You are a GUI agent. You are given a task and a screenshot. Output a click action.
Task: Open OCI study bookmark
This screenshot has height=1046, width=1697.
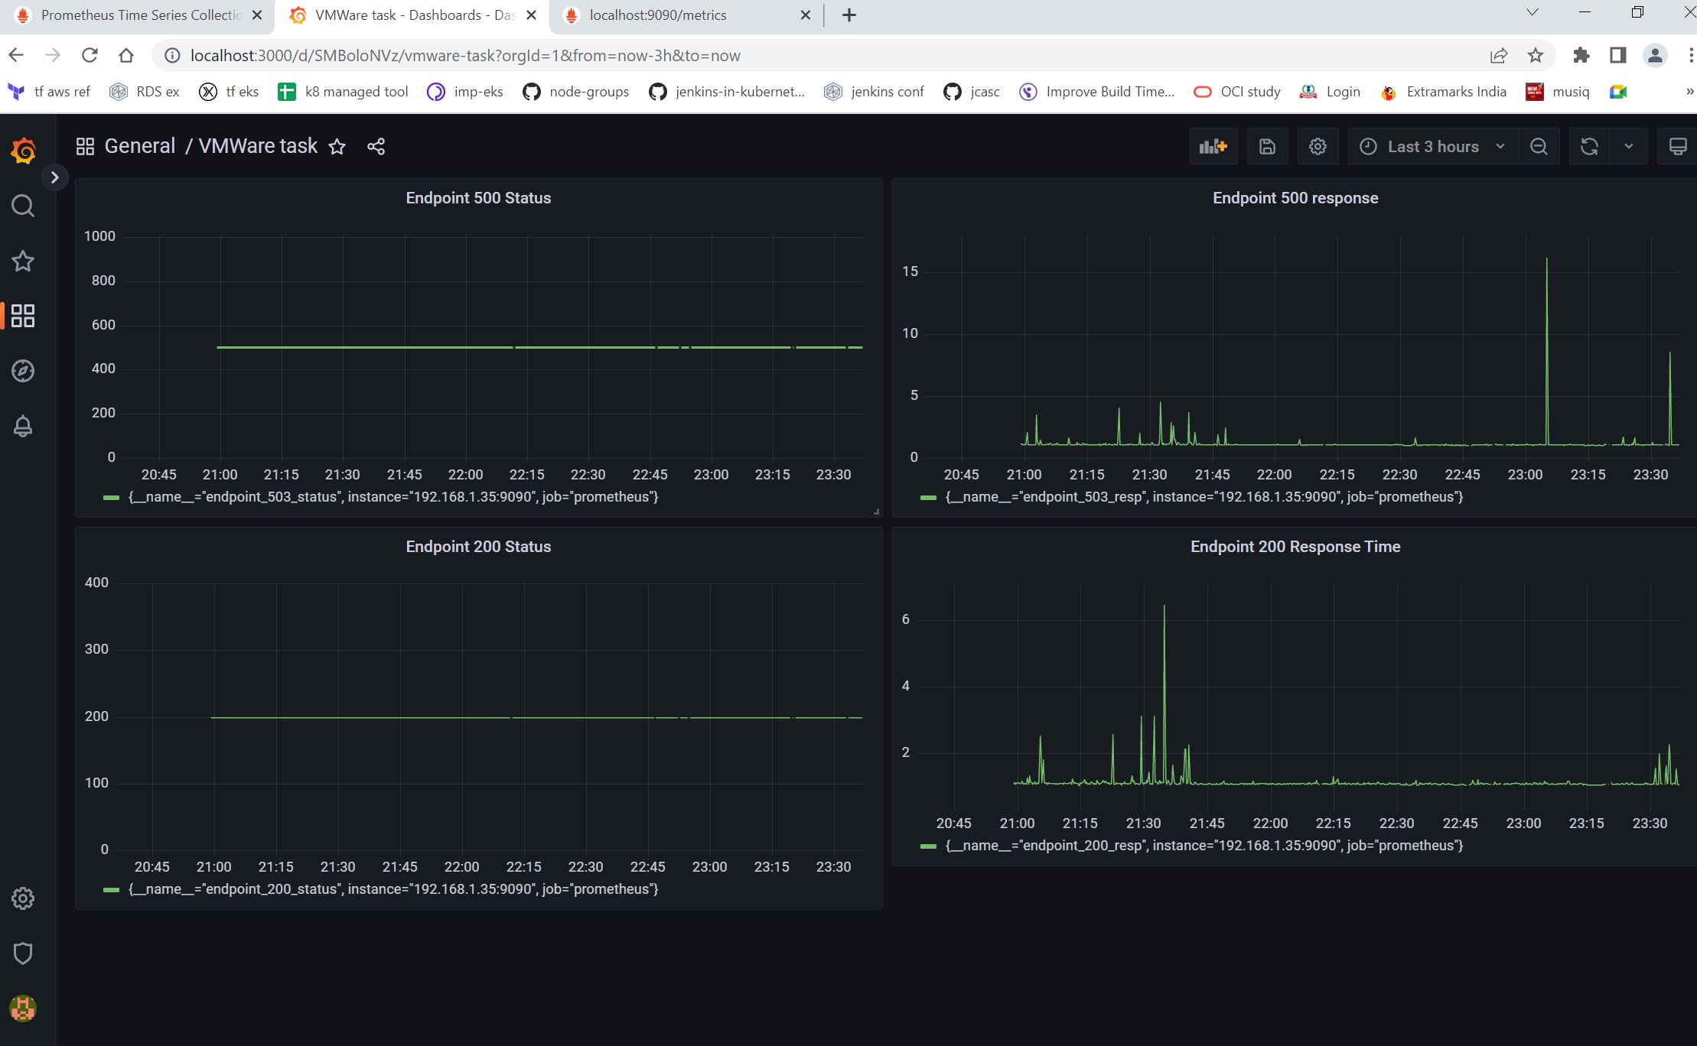(x=1237, y=92)
